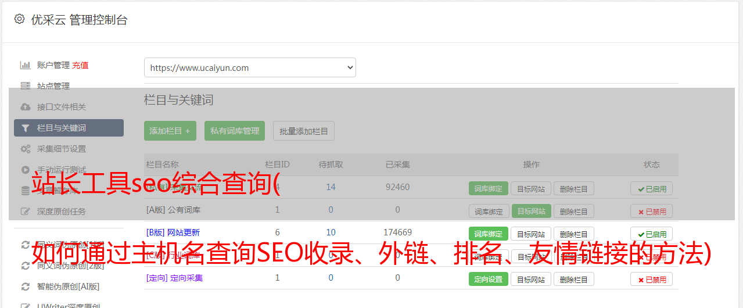Viewport: 743px width, 308px height.
Task: Click the collected count 174669
Action: (398, 232)
